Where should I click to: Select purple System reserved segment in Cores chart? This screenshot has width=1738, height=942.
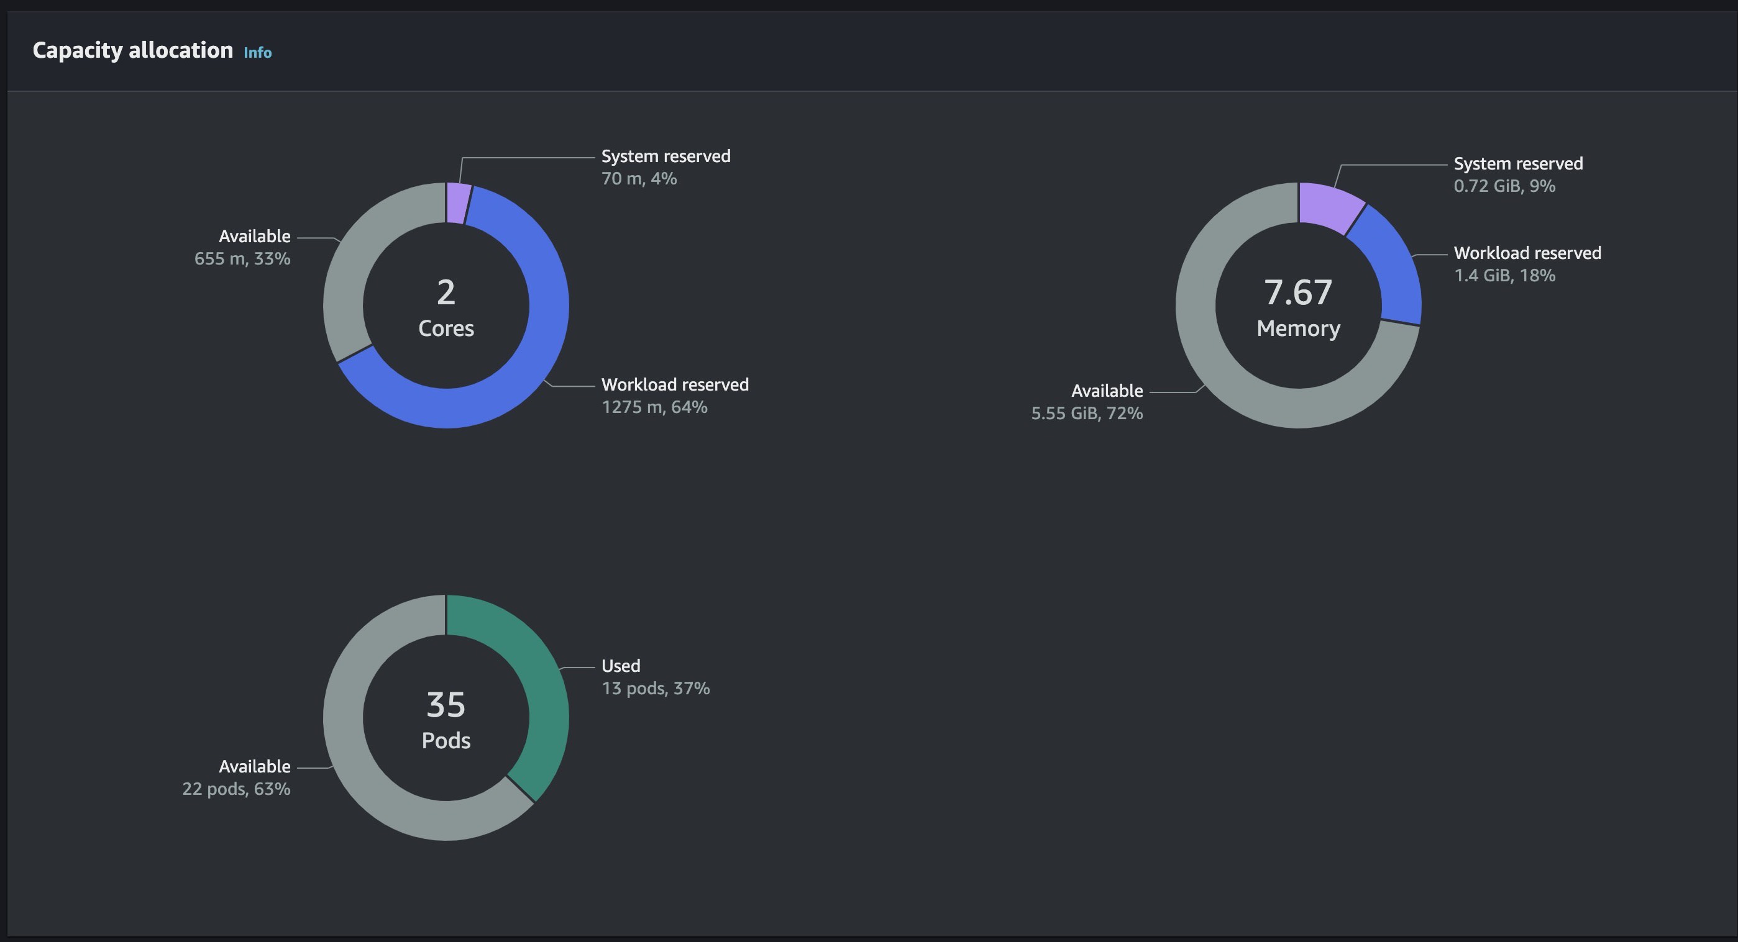(x=458, y=202)
